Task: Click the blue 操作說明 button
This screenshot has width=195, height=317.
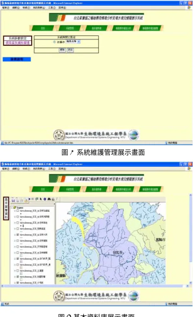Action: pyautogui.click(x=17, y=59)
